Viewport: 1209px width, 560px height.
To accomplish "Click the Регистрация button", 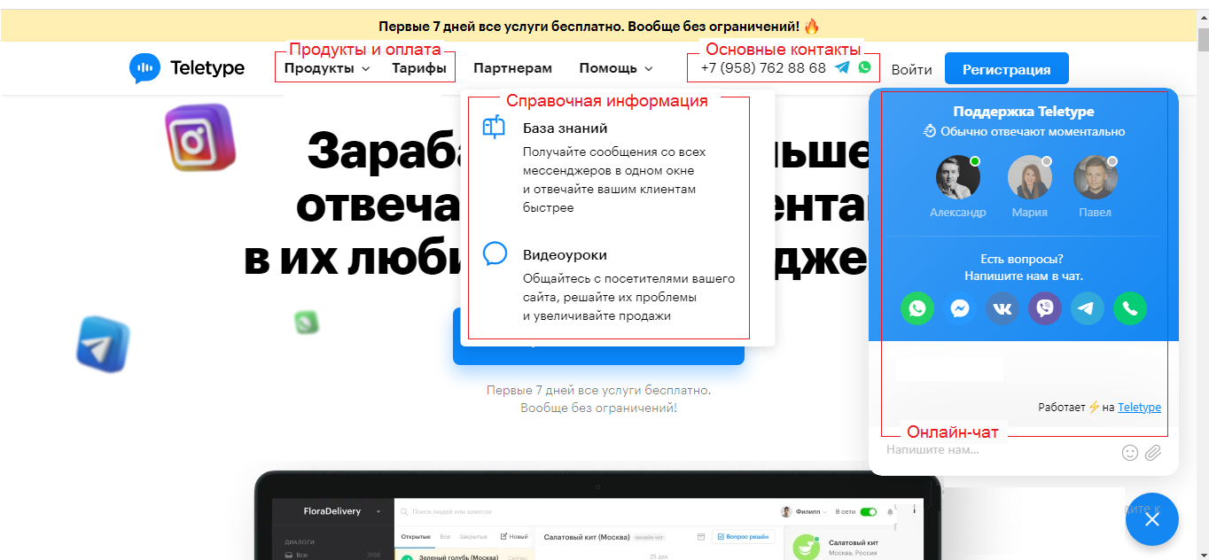I will 1007,69.
